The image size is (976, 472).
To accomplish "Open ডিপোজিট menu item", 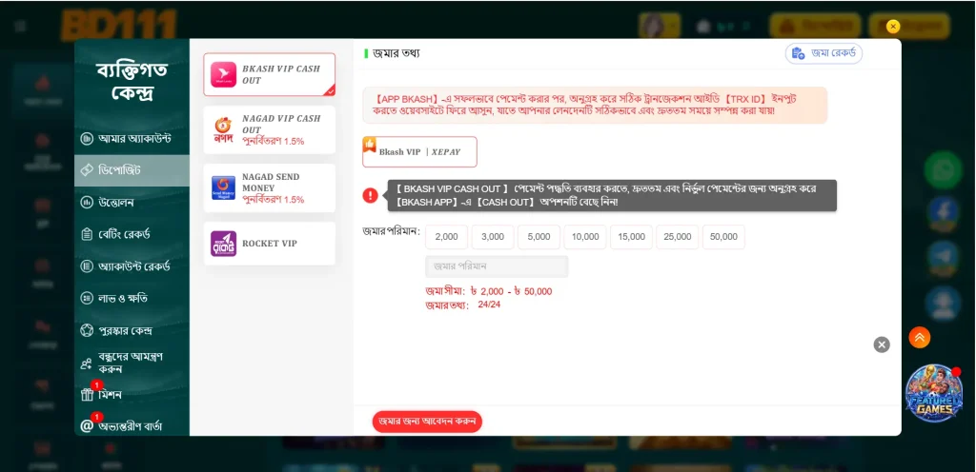I will 132,170.
